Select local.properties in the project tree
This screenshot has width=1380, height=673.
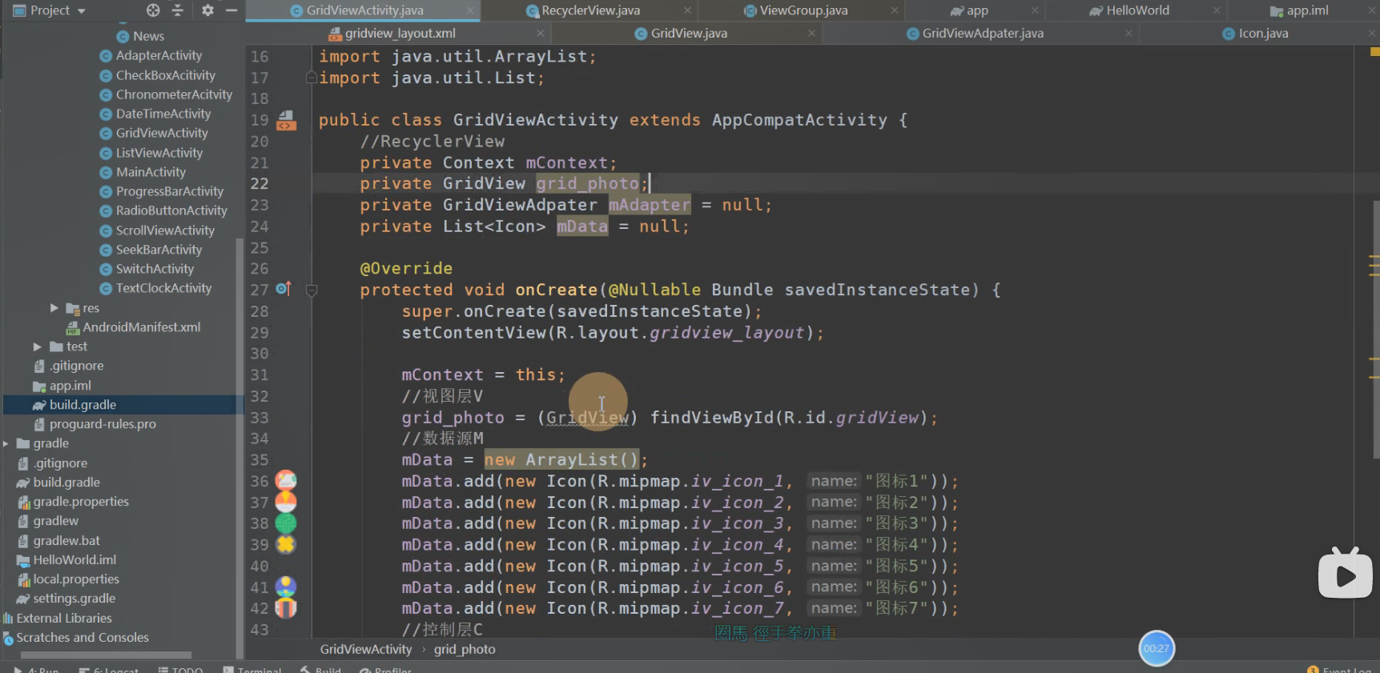[x=76, y=579]
